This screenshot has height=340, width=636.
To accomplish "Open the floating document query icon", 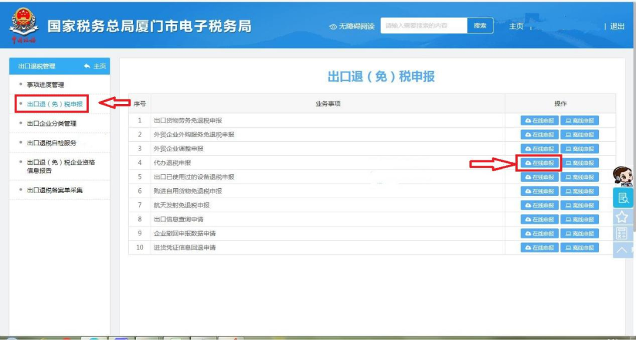I will tap(623, 198).
